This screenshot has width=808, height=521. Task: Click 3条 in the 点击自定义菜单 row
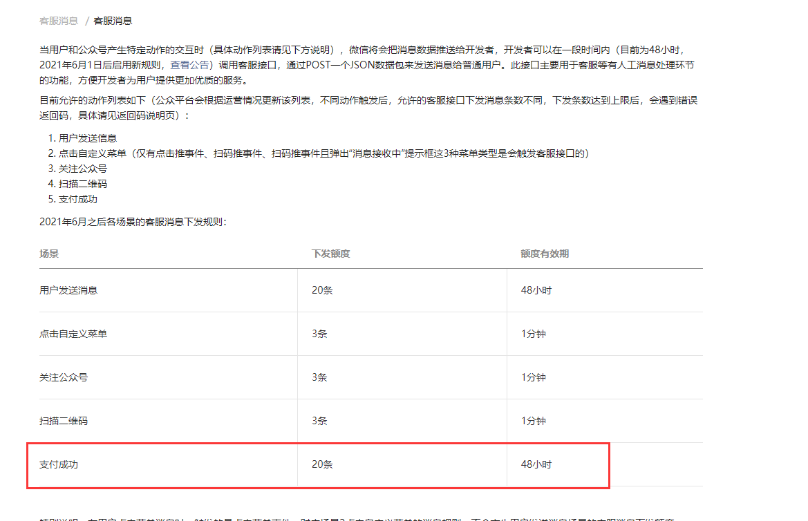tap(319, 334)
